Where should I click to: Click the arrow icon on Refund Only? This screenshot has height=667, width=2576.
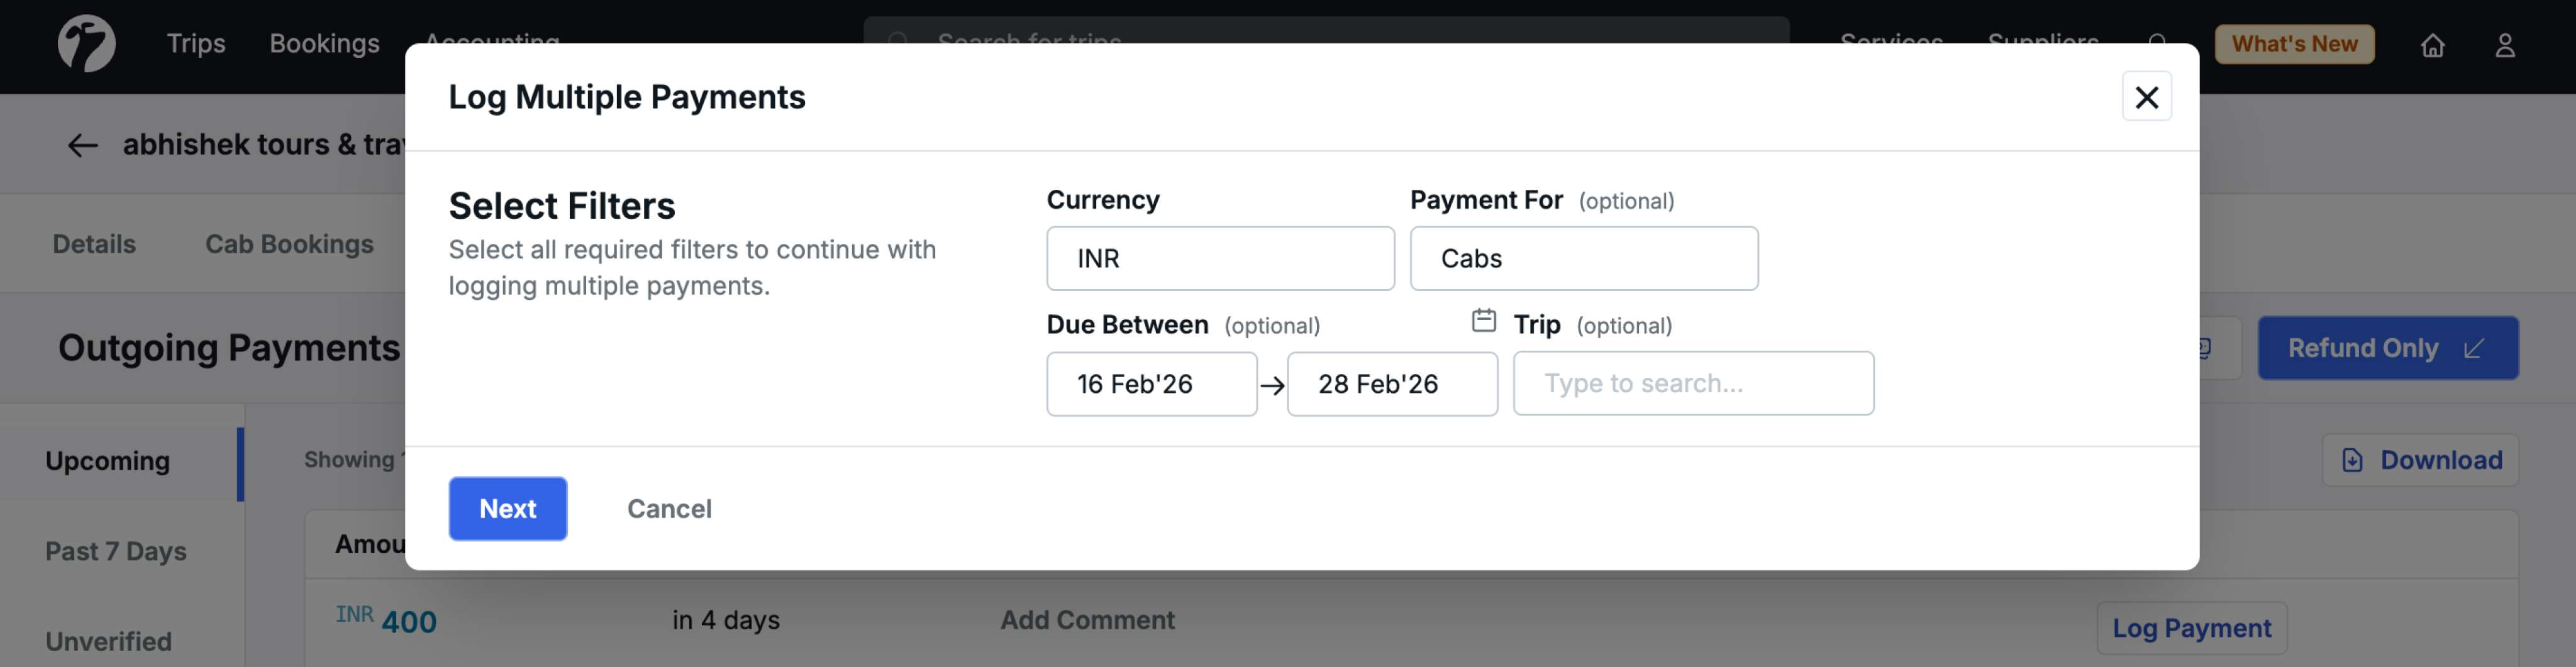click(2474, 348)
